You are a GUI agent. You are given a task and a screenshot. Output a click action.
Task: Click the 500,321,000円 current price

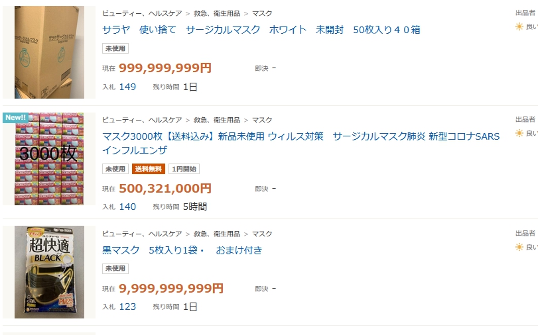coord(165,189)
